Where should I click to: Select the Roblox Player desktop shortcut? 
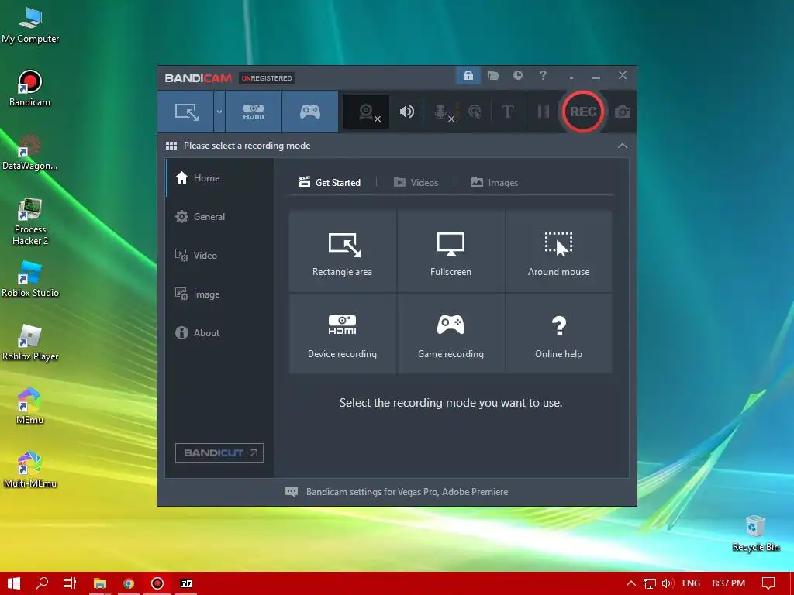coord(30,342)
